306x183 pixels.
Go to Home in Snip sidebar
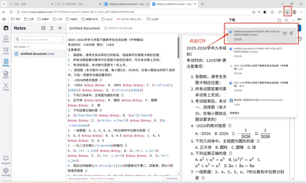(6, 38)
